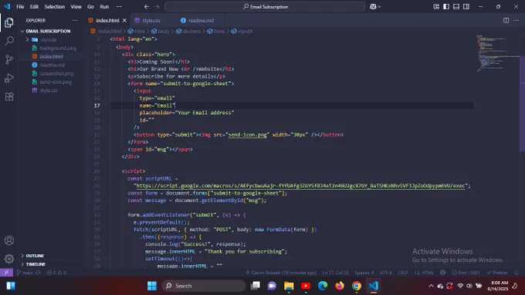Open Google Chrome from the taskbar
This screenshot has width=525, height=295.
357,286
